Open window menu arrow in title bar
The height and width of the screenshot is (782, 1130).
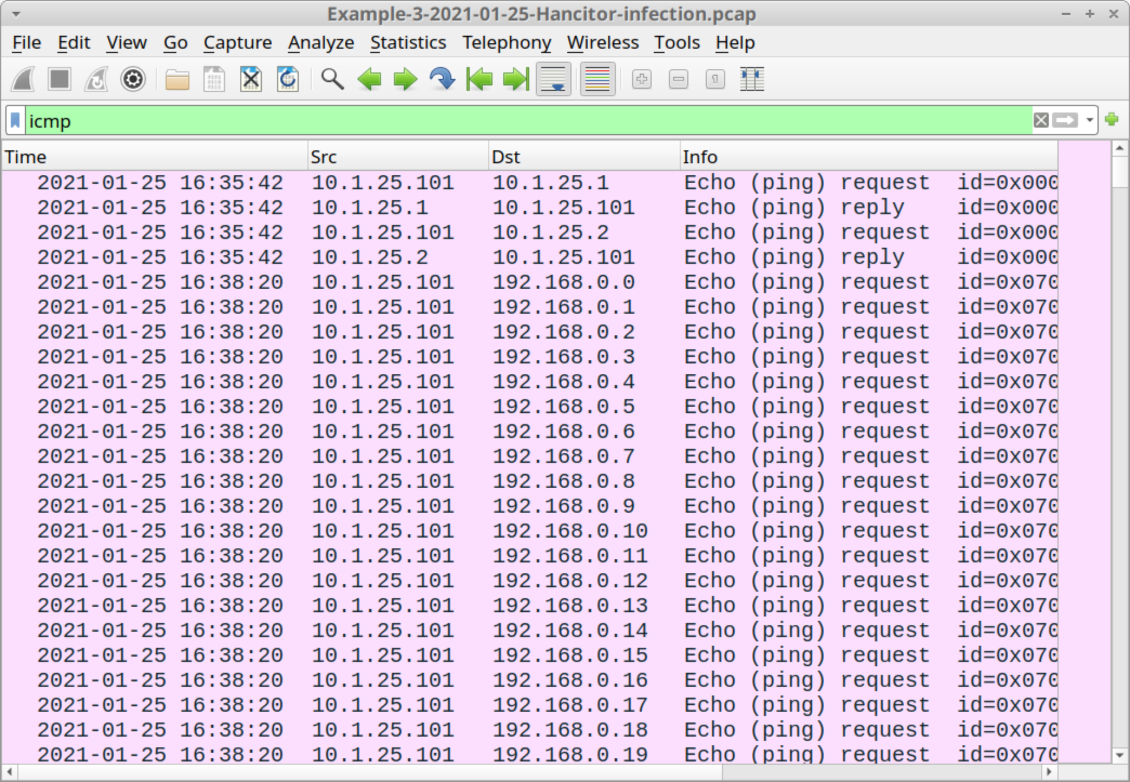click(16, 14)
